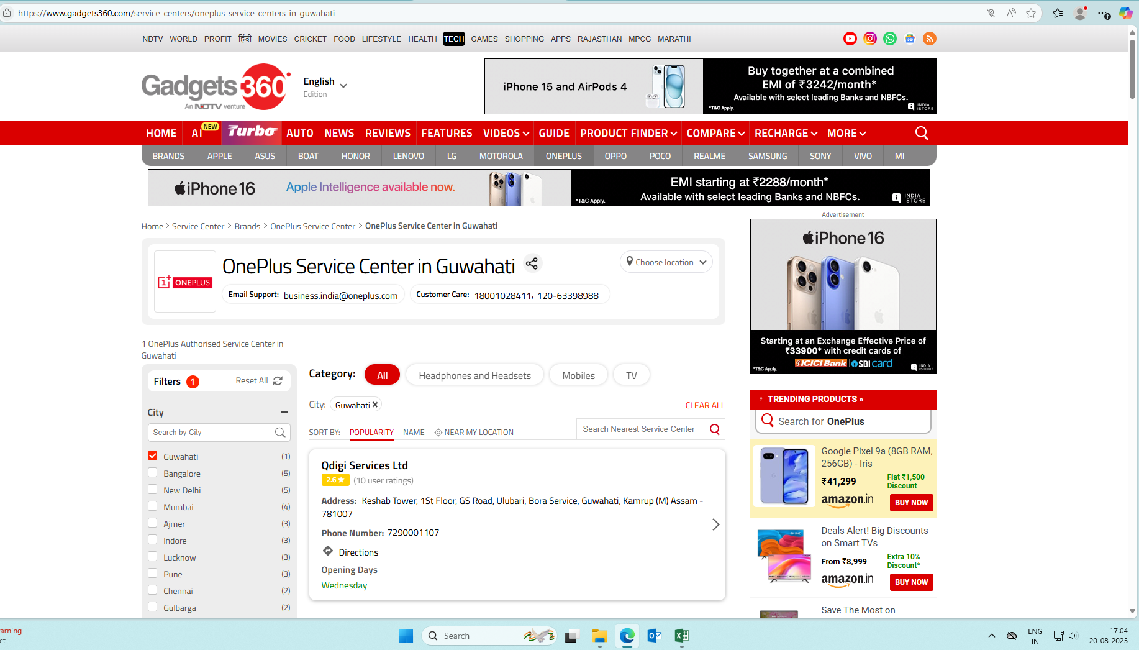
Task: Open the REVIEWS menu item
Action: click(x=388, y=133)
